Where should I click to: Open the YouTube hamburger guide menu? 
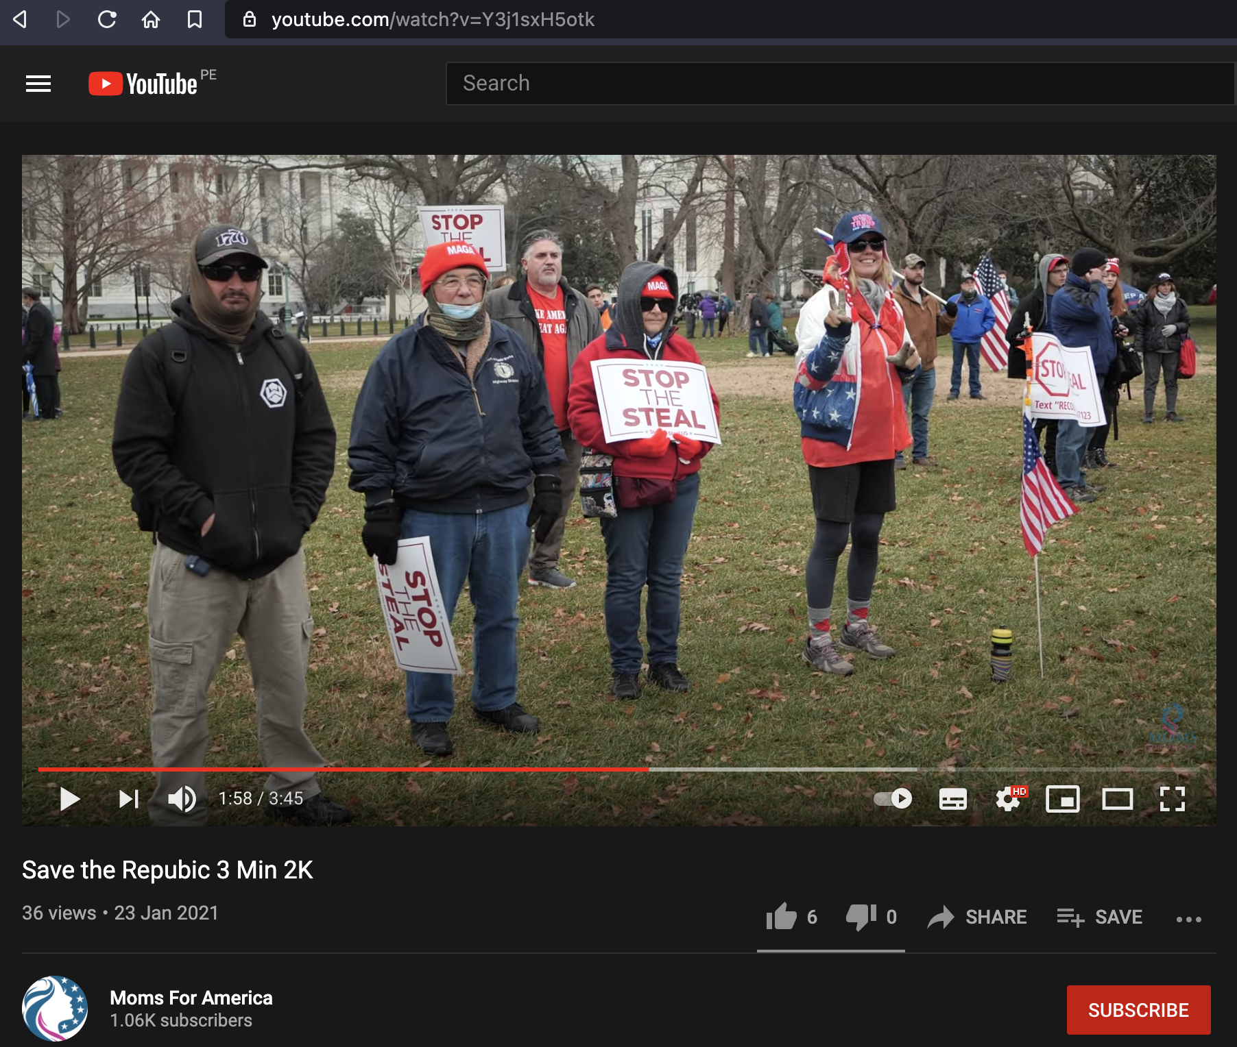[38, 84]
